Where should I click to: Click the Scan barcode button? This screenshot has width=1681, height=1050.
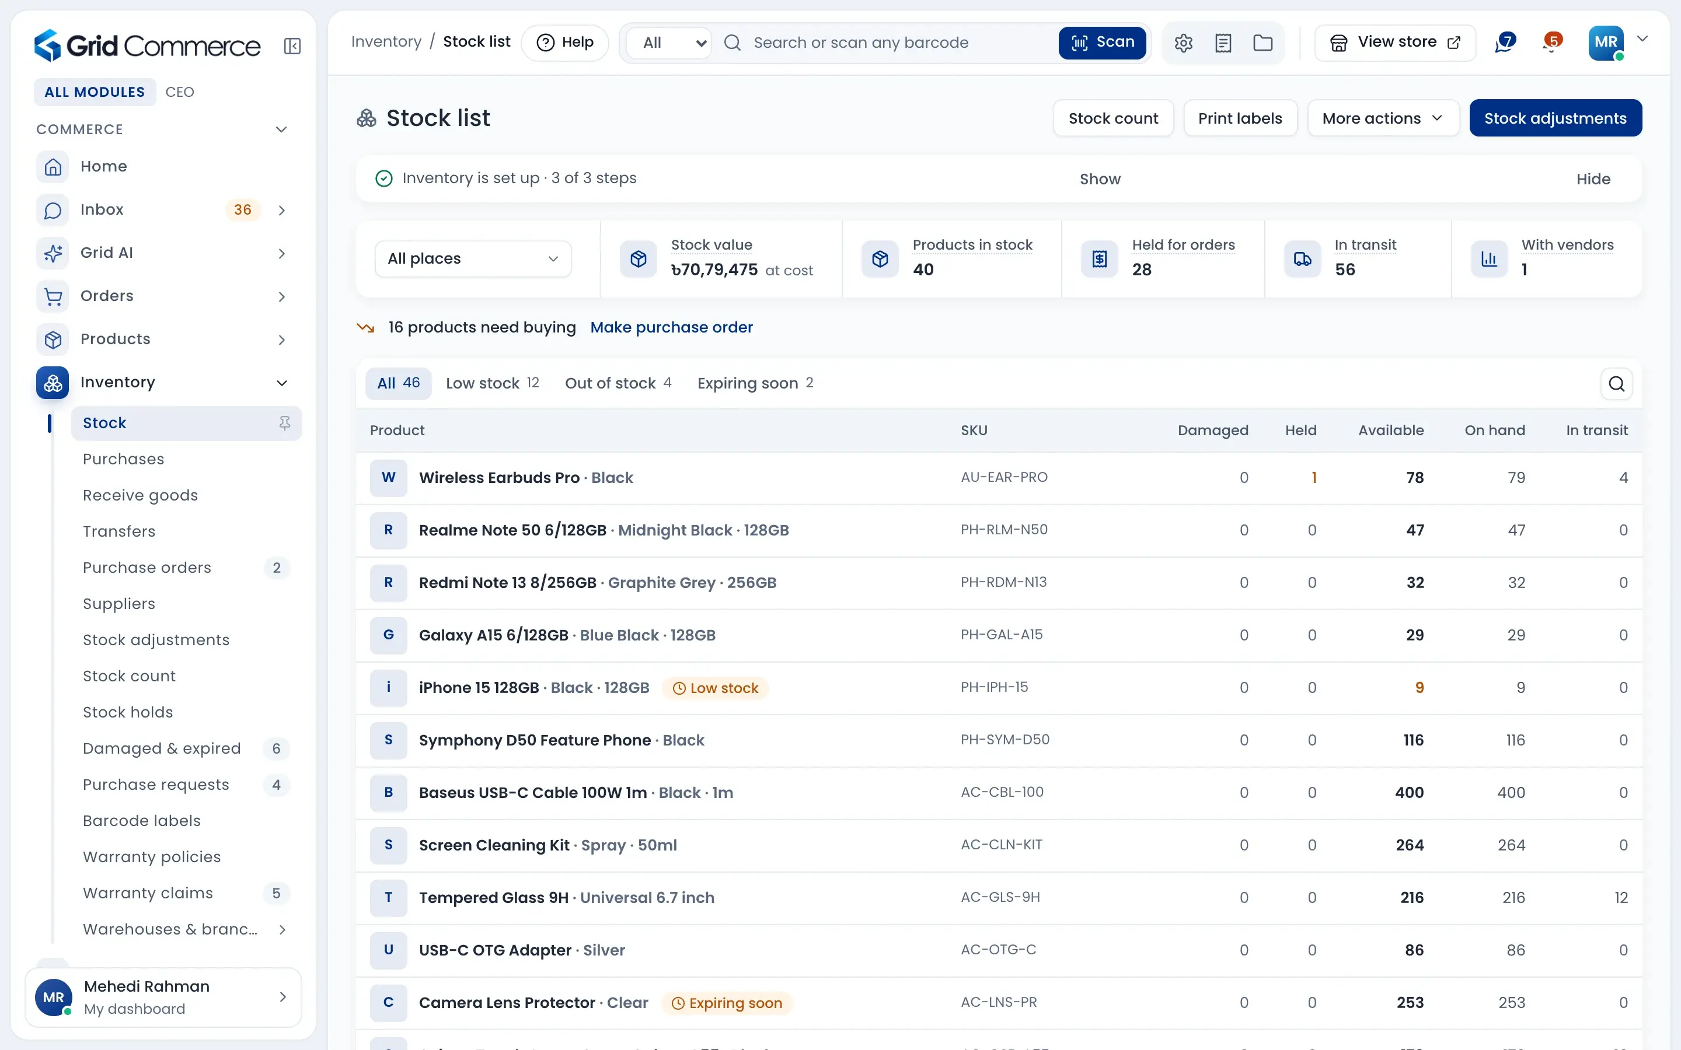pos(1103,43)
